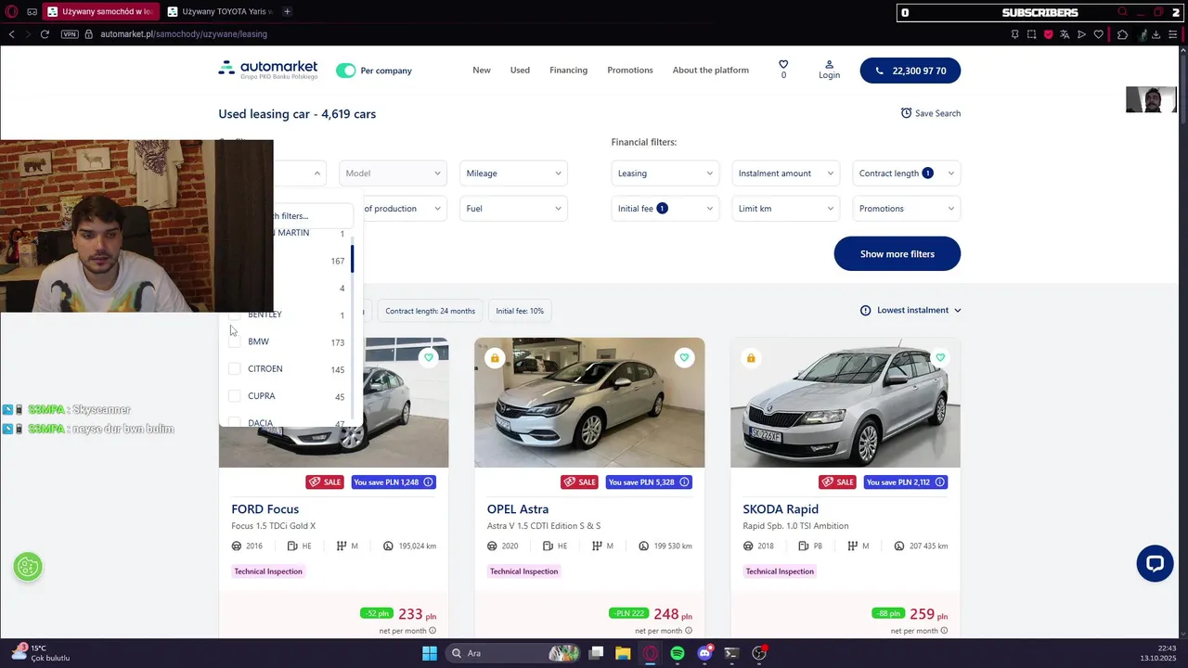1188x668 pixels.
Task: Open File Explorer from the taskbar
Action: click(x=623, y=653)
